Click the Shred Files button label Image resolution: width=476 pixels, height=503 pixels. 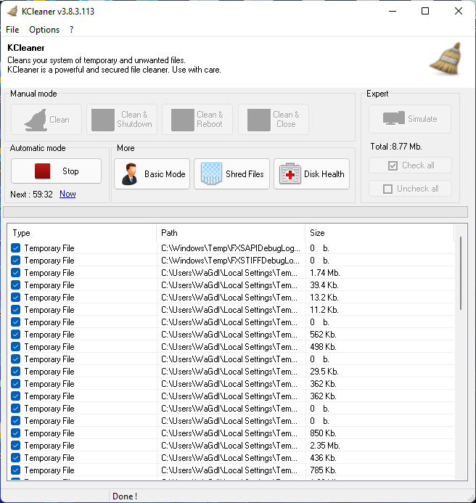[245, 174]
